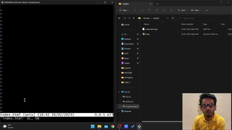Open Windows Start menu on taskbar
This screenshot has height=130, width=232.
tap(93, 126)
